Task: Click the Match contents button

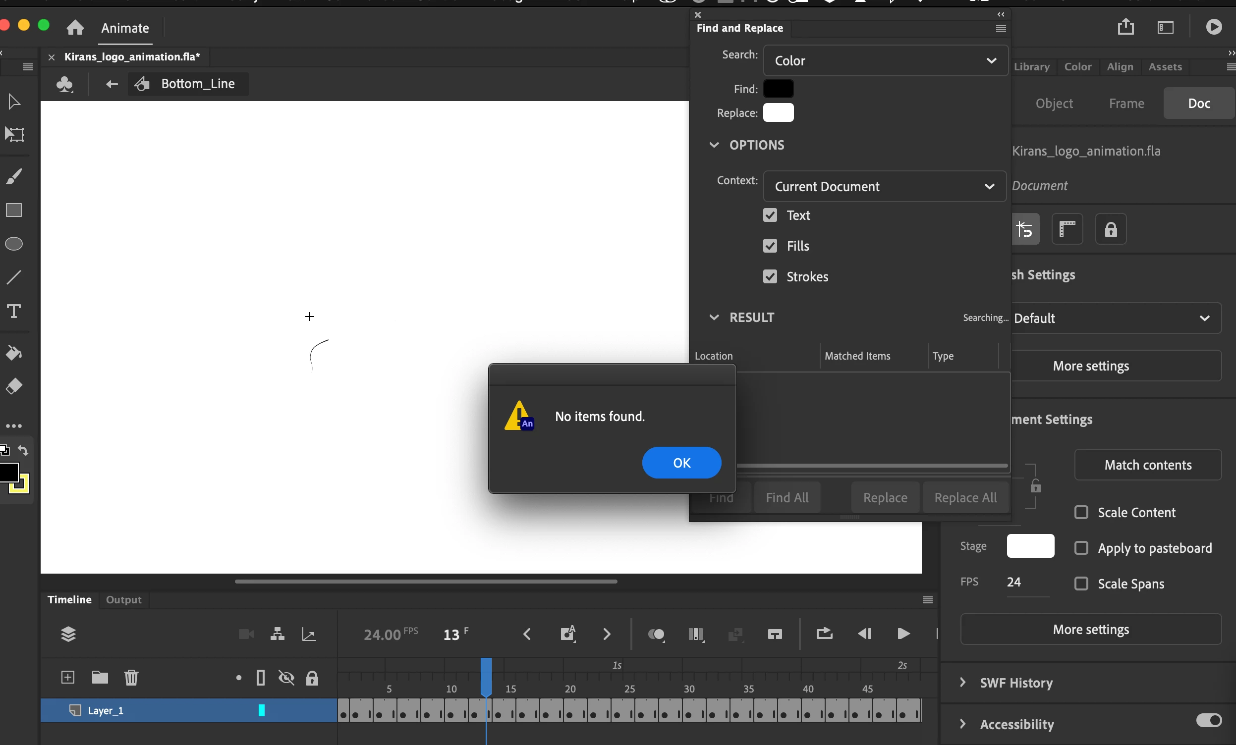Action: click(1147, 465)
